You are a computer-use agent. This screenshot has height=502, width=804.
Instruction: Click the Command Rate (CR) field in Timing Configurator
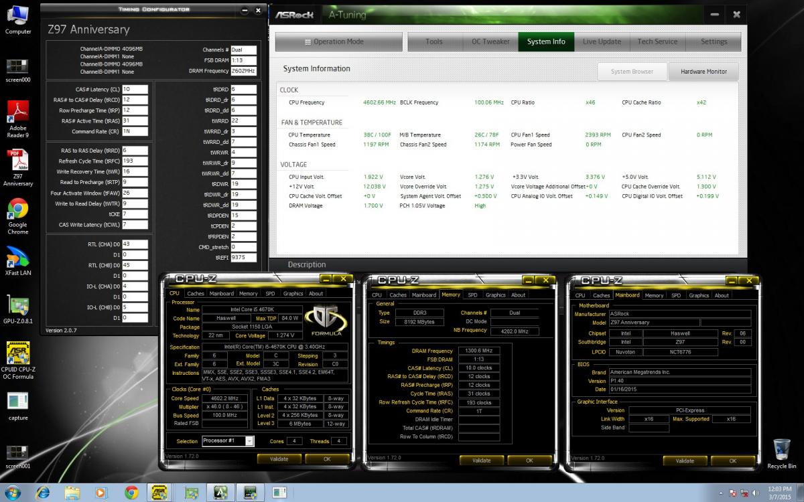[135, 131]
